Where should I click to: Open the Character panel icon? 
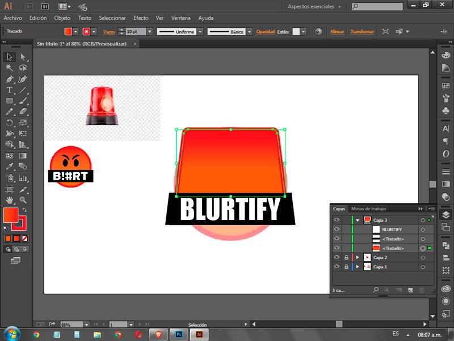[x=446, y=129]
